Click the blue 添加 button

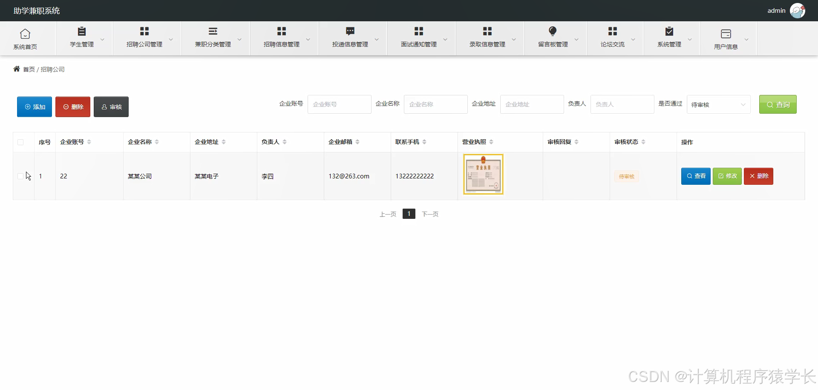(35, 107)
